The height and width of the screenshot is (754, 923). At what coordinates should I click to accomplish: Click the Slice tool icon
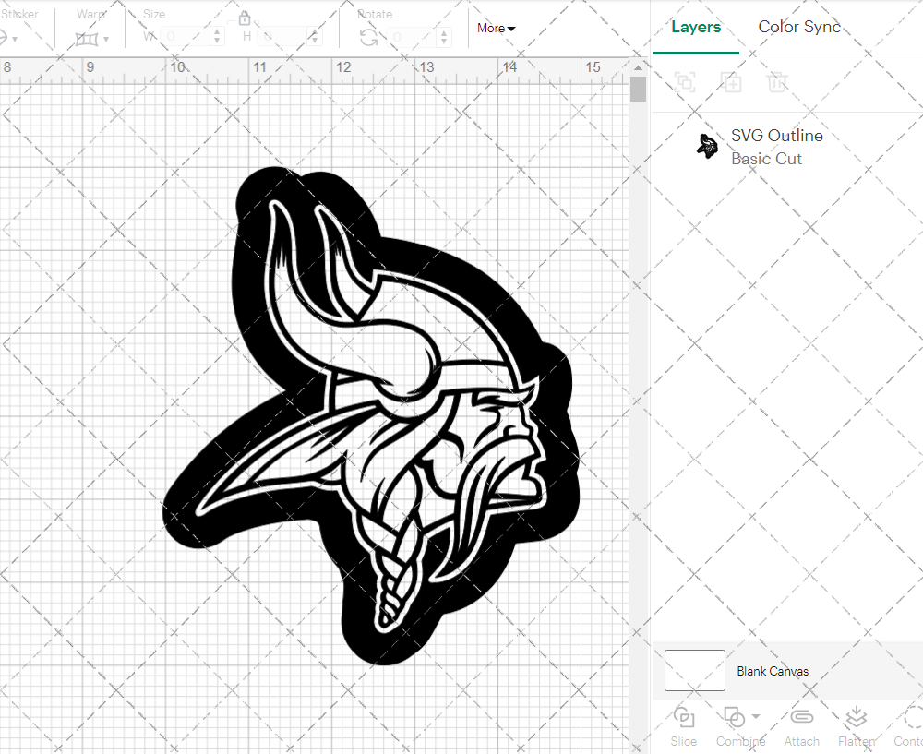pos(684,718)
